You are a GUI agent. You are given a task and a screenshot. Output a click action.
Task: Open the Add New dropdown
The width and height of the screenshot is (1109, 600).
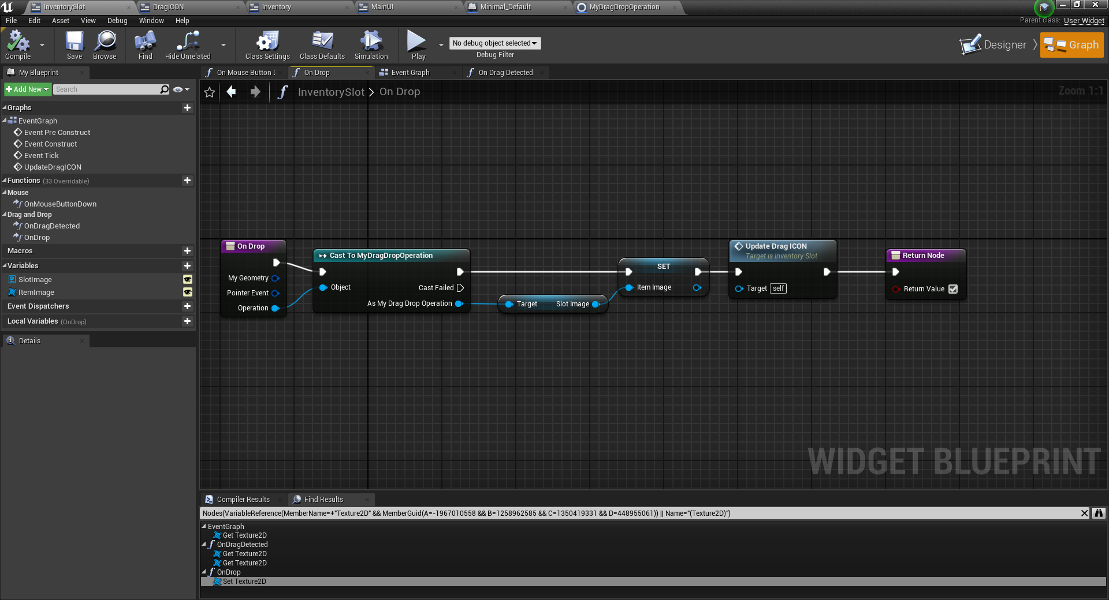[27, 89]
